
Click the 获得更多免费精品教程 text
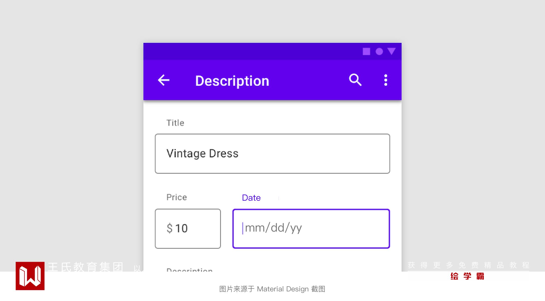click(x=468, y=265)
